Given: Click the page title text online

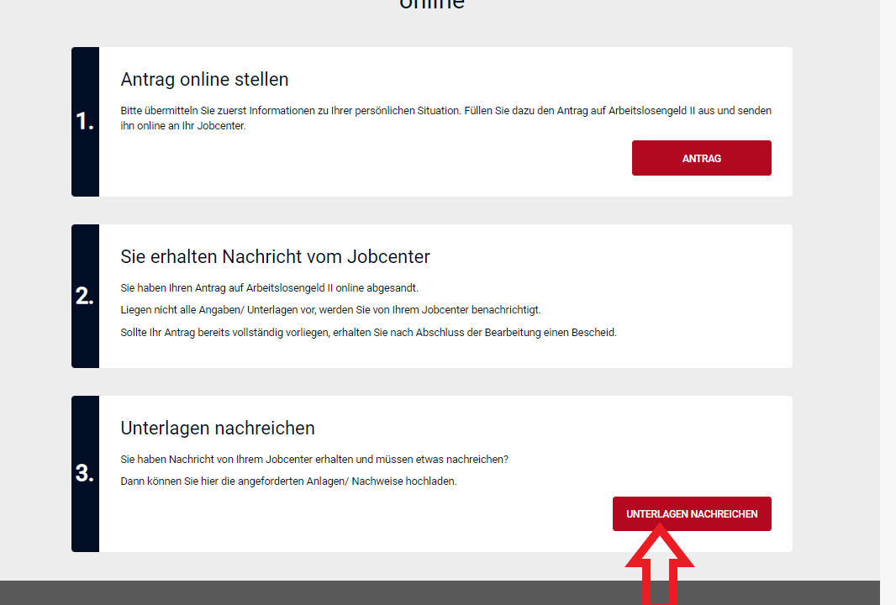Looking at the screenshot, I should pos(431,5).
